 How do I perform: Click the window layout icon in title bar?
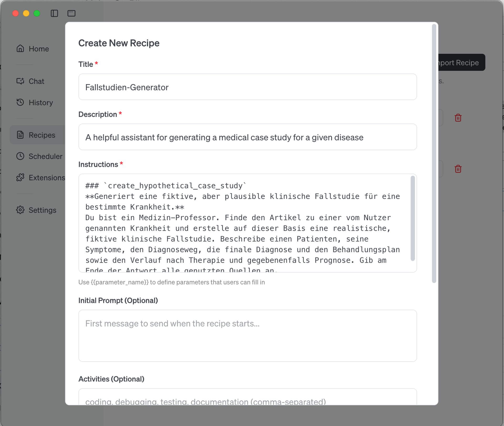coord(71,13)
